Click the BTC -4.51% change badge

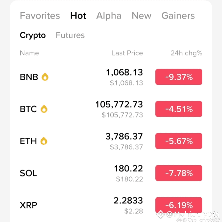coord(179,109)
